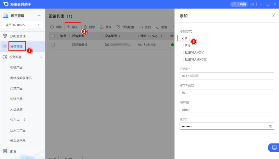Select 设备管理 in the sidebar

pos(16,47)
